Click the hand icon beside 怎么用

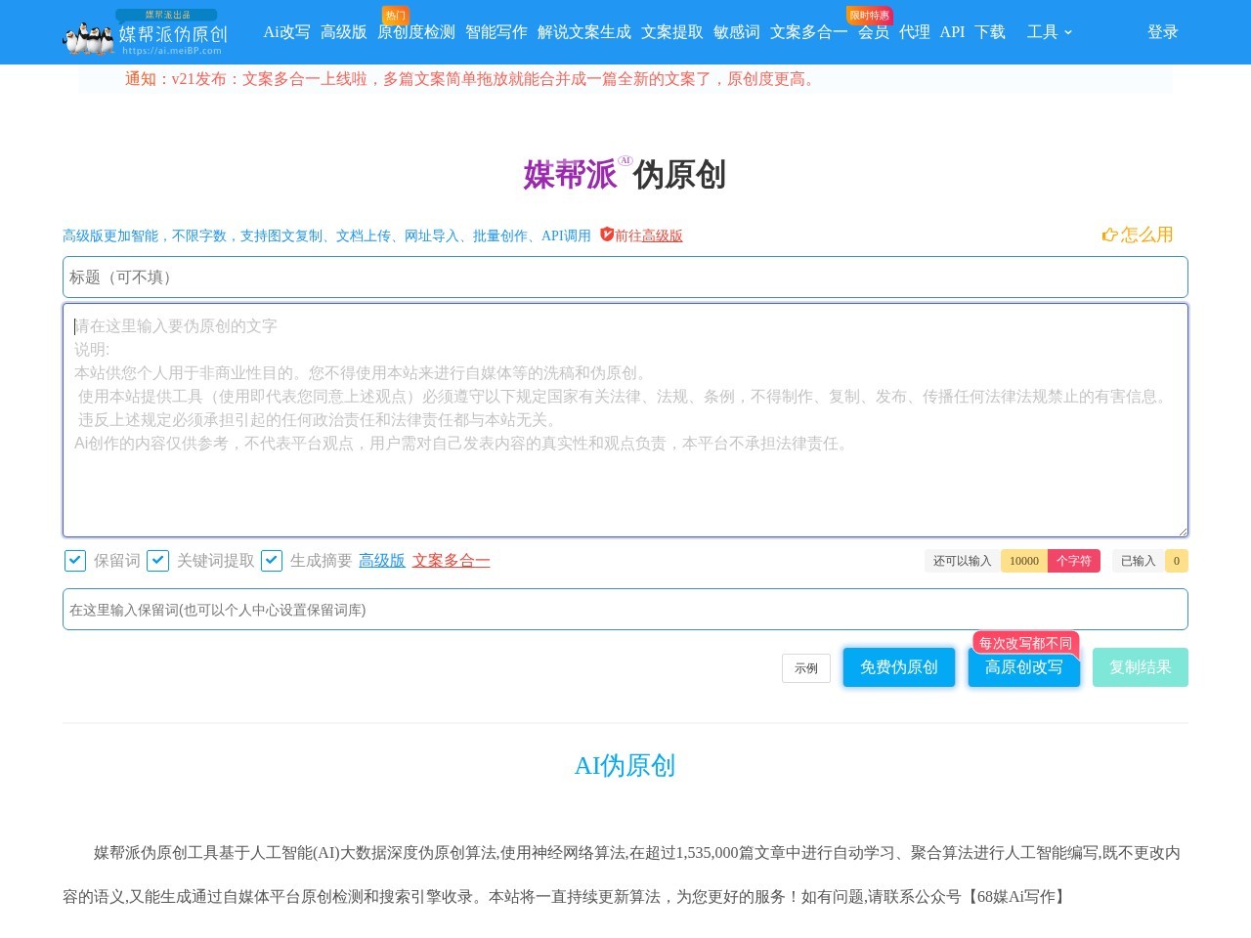(x=1109, y=234)
